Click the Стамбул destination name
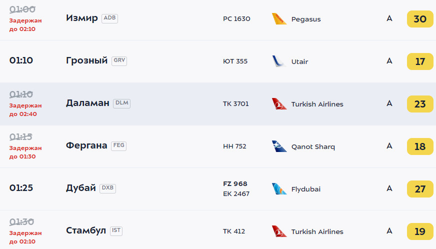 (x=86, y=230)
